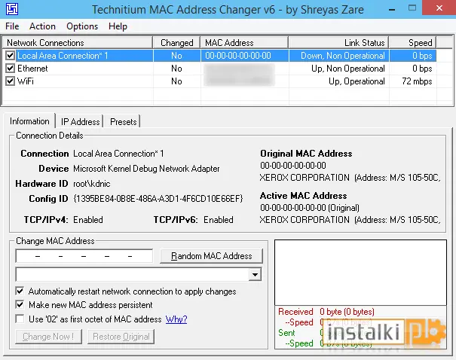The width and height of the screenshot is (456, 360).
Task: Sort by Network Connections column header
Action: click(78, 43)
